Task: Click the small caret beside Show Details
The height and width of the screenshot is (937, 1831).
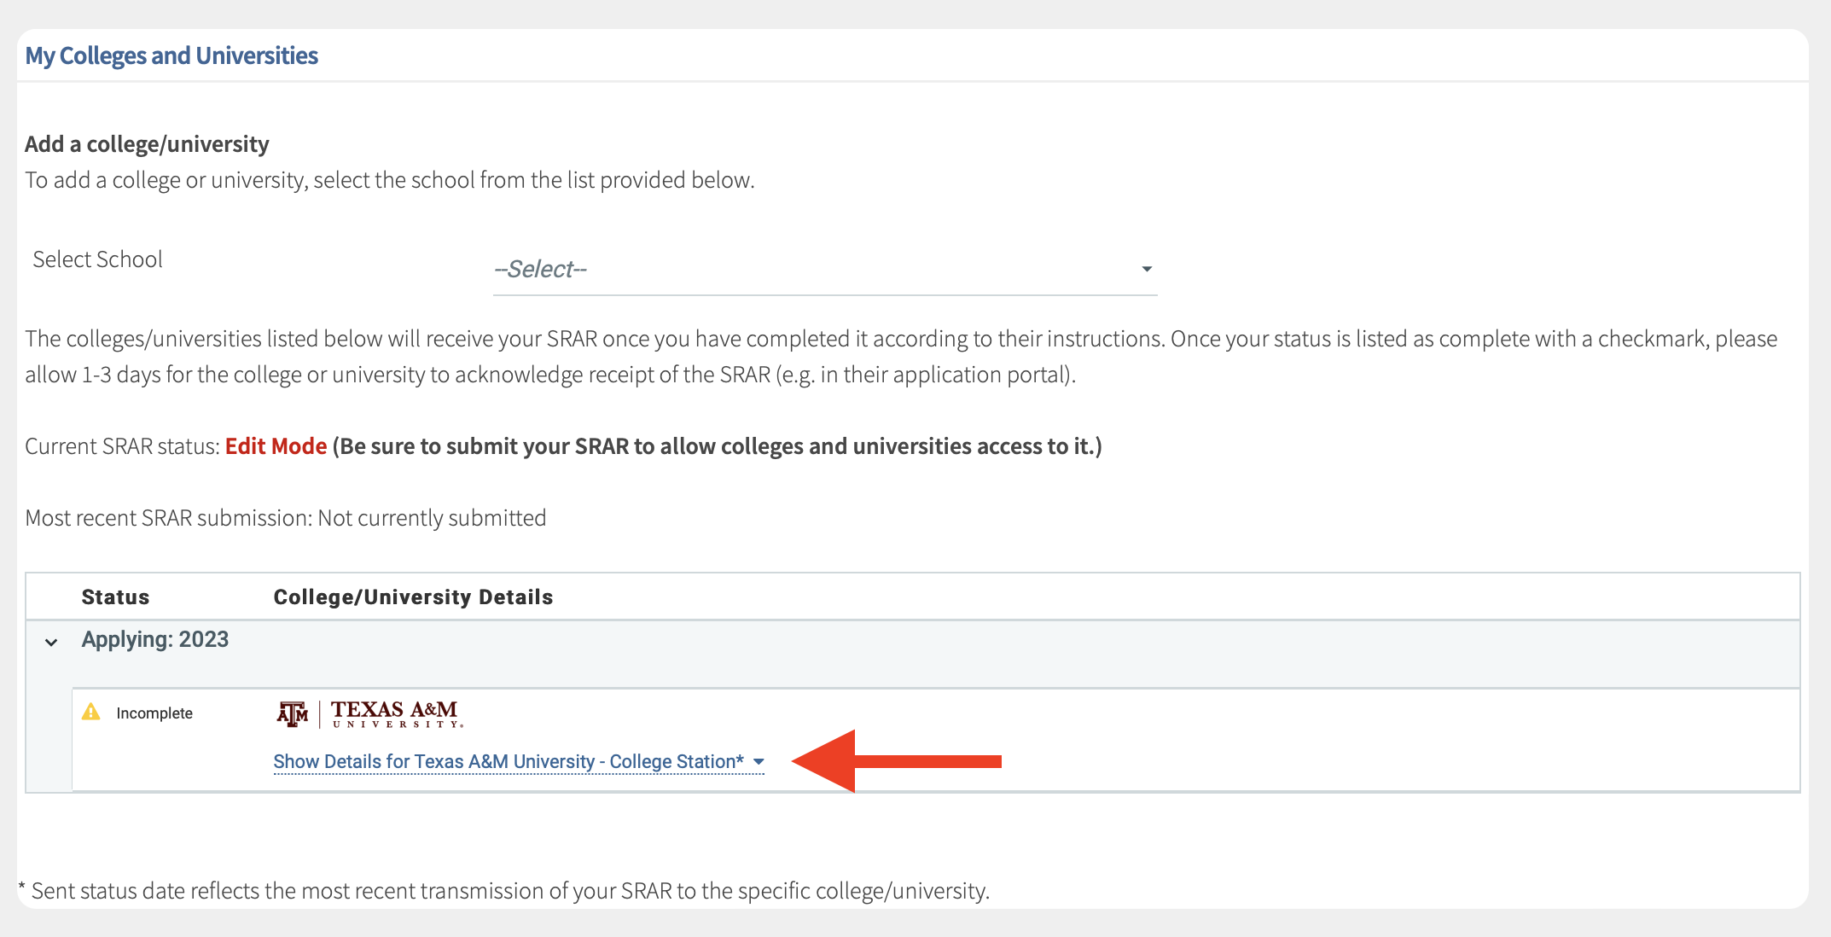Action: 759,762
